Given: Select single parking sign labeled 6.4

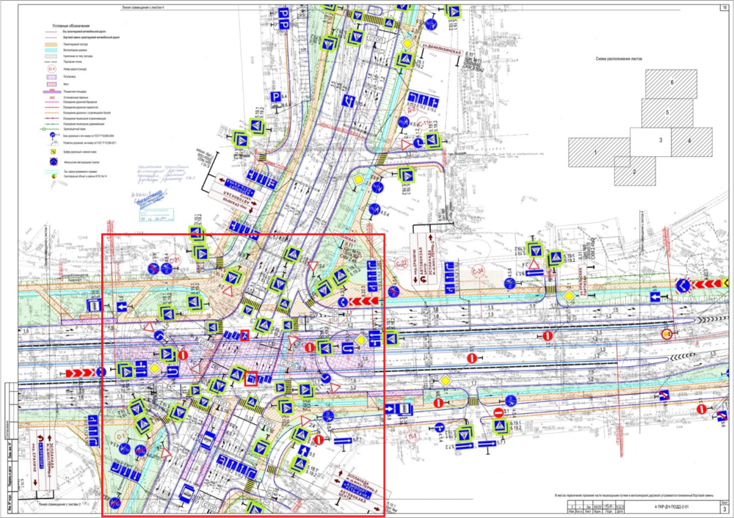Looking at the screenshot, I should pos(275,98).
